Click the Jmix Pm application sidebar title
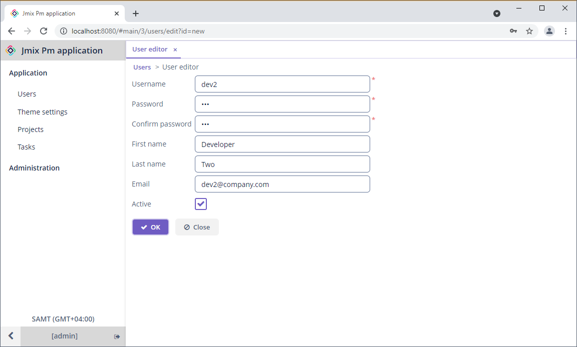The height and width of the screenshot is (347, 577). (62, 50)
